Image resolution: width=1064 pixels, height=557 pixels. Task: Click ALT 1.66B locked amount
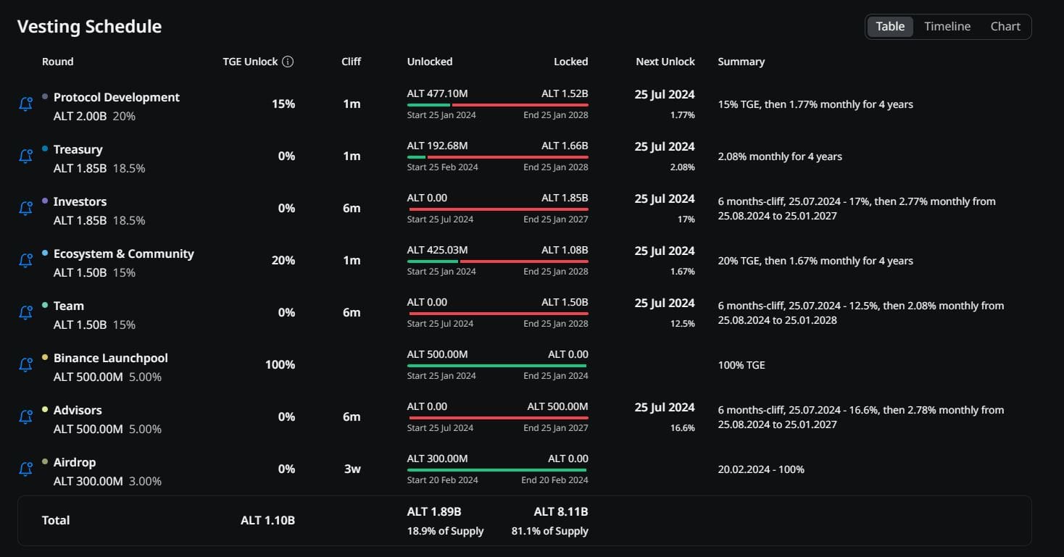565,146
